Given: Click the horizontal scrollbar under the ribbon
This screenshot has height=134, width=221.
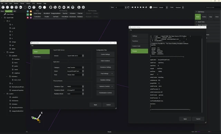Looking at the screenshot, I should point(50,19).
